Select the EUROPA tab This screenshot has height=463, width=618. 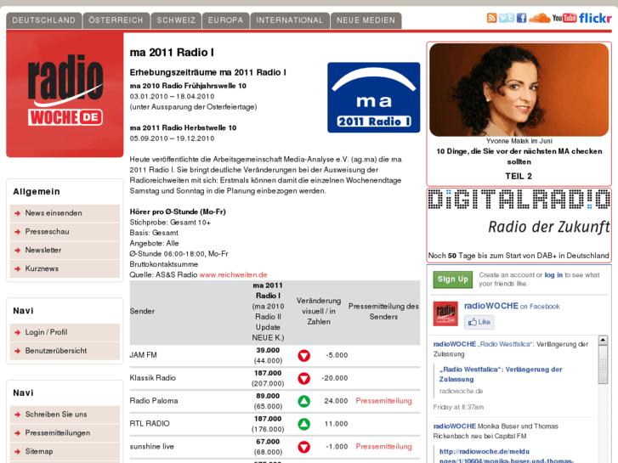point(226,20)
